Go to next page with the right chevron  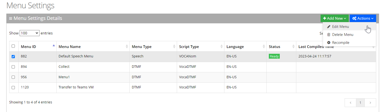[370, 103]
